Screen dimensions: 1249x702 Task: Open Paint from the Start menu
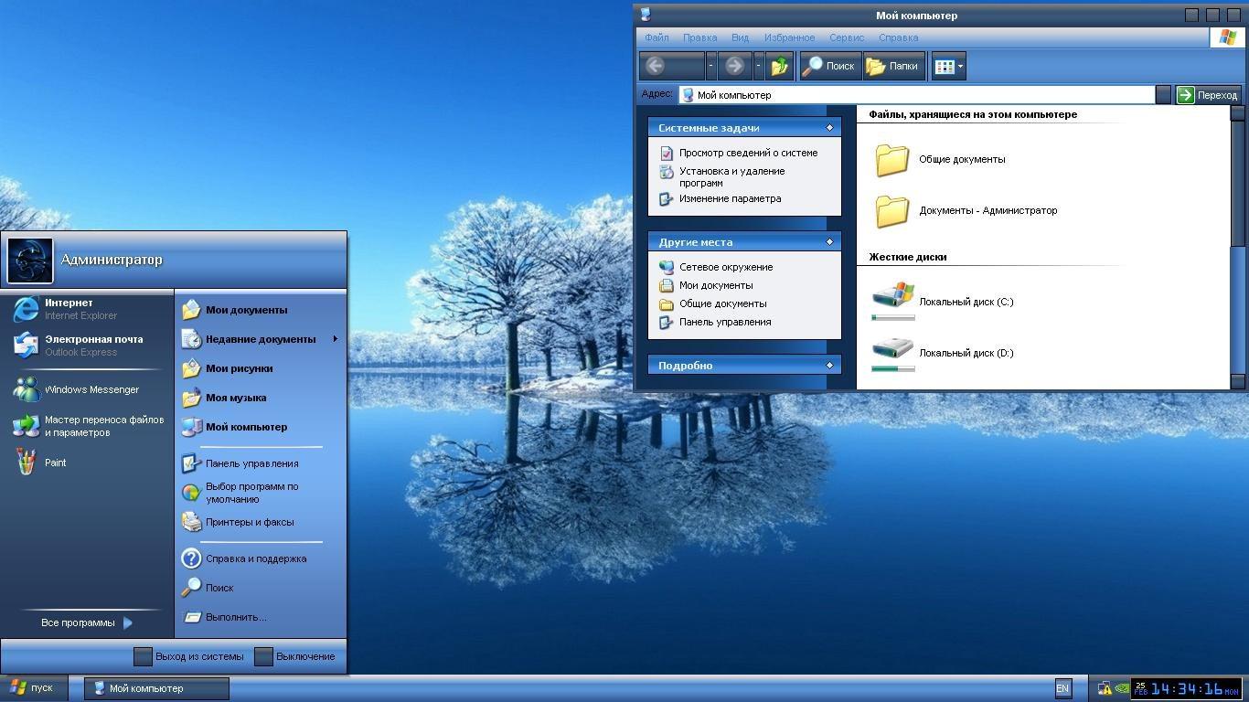click(55, 463)
